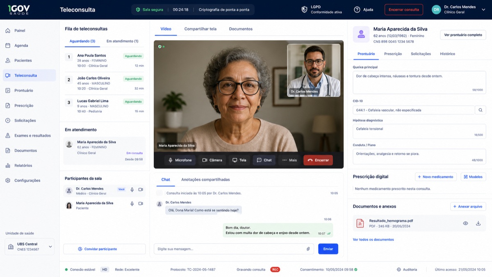492x277 pixels.
Task: Click the attach file paperclip in chat
Action: 308,249
